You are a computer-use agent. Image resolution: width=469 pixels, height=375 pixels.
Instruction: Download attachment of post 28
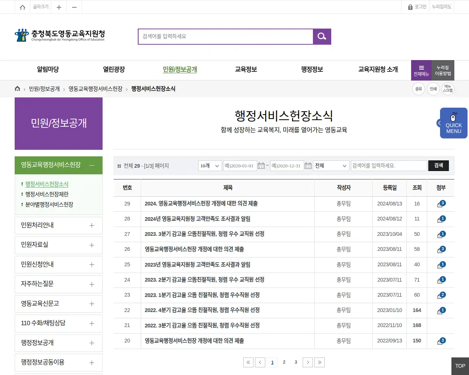[441, 219]
